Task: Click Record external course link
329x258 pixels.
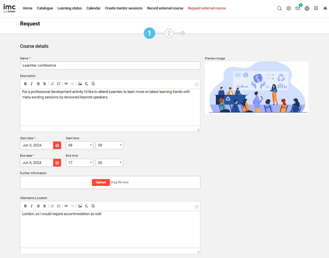Action: (165, 8)
